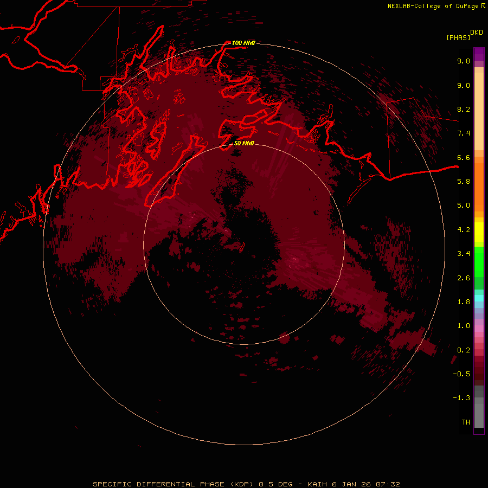The width and height of the screenshot is (488, 488).
Task: Click the orange segment of color bar
Action: 479,187
